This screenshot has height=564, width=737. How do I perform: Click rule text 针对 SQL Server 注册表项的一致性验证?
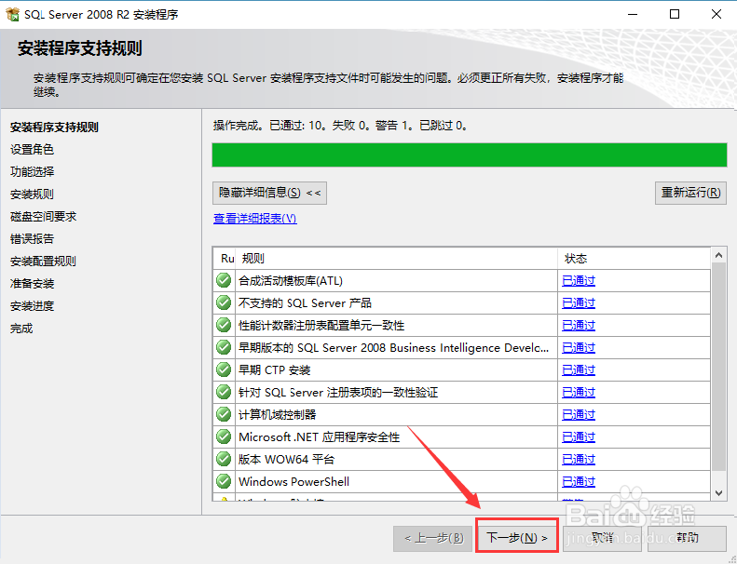coord(338,392)
